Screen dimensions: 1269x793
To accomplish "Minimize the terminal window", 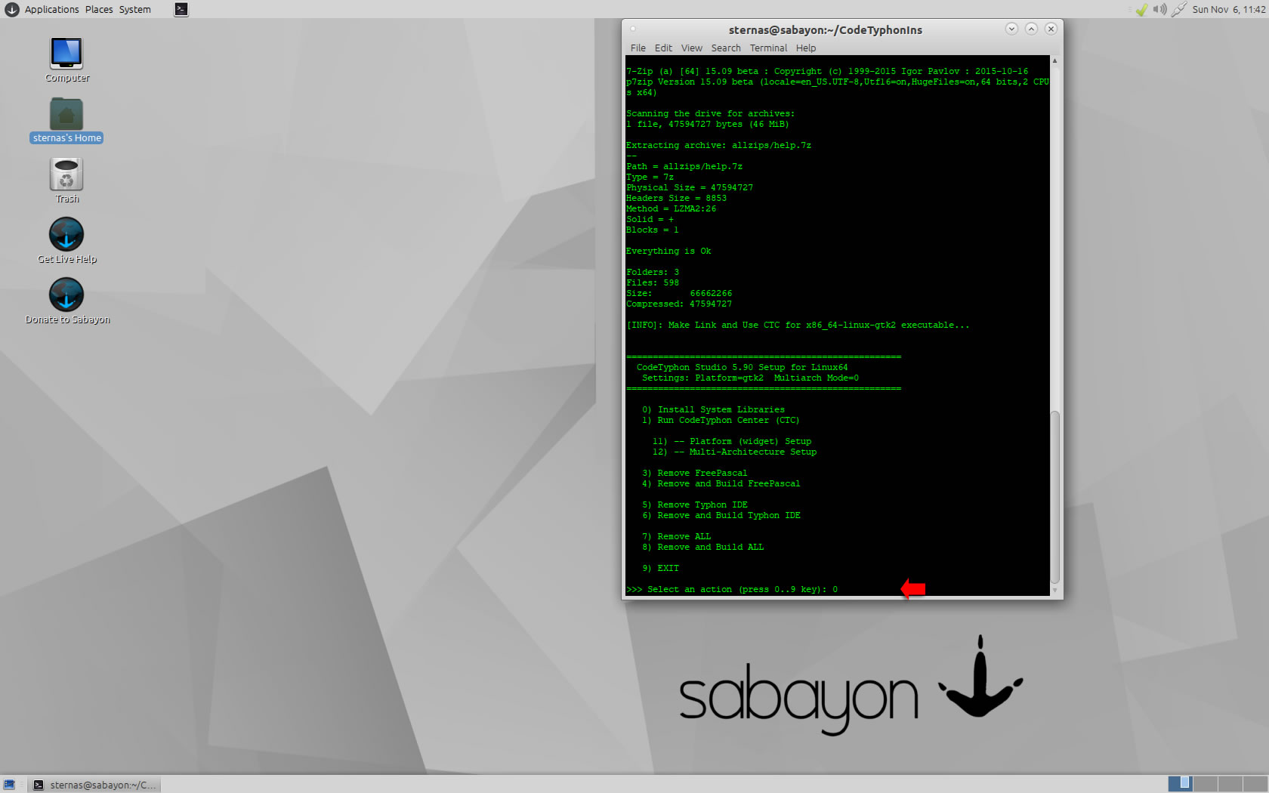I will 1011,29.
